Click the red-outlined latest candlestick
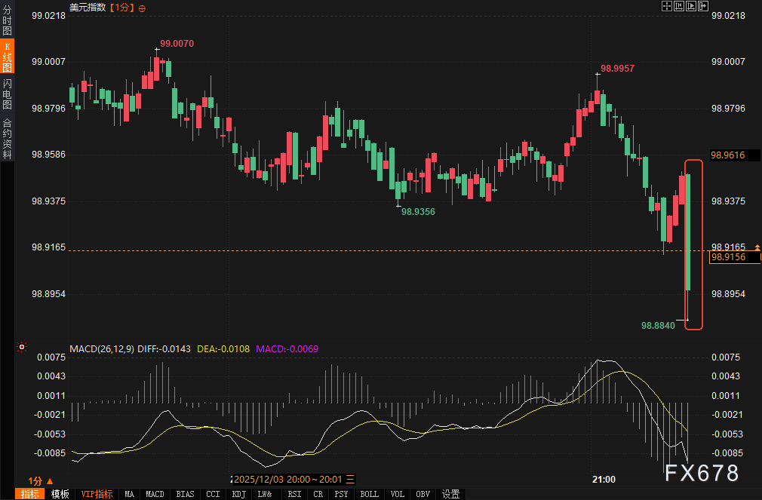This screenshot has width=762, height=500. pos(688,232)
